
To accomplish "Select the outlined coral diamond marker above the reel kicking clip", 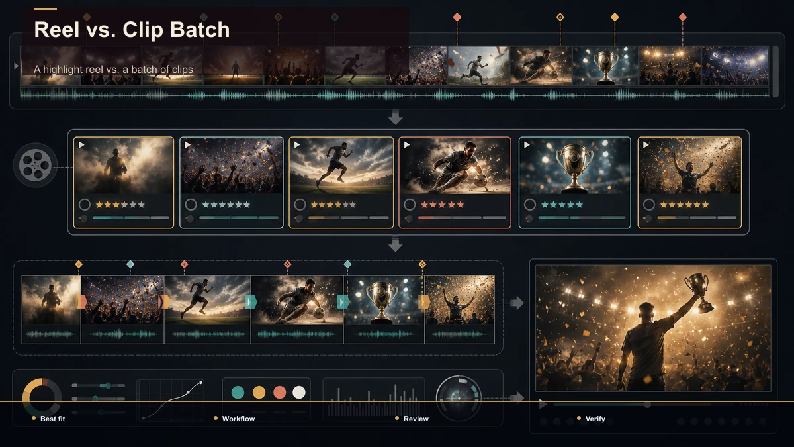I will coord(287,264).
